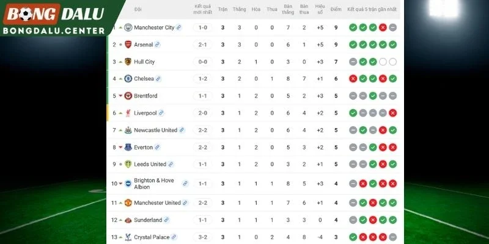Click Liverpool's first green win form indicator
The image size is (489, 244).
(x=353, y=113)
